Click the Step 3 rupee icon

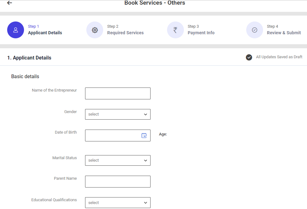(x=175, y=30)
